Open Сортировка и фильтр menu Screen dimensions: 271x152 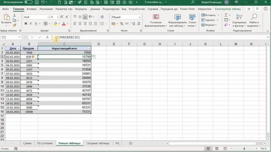coord(239,21)
